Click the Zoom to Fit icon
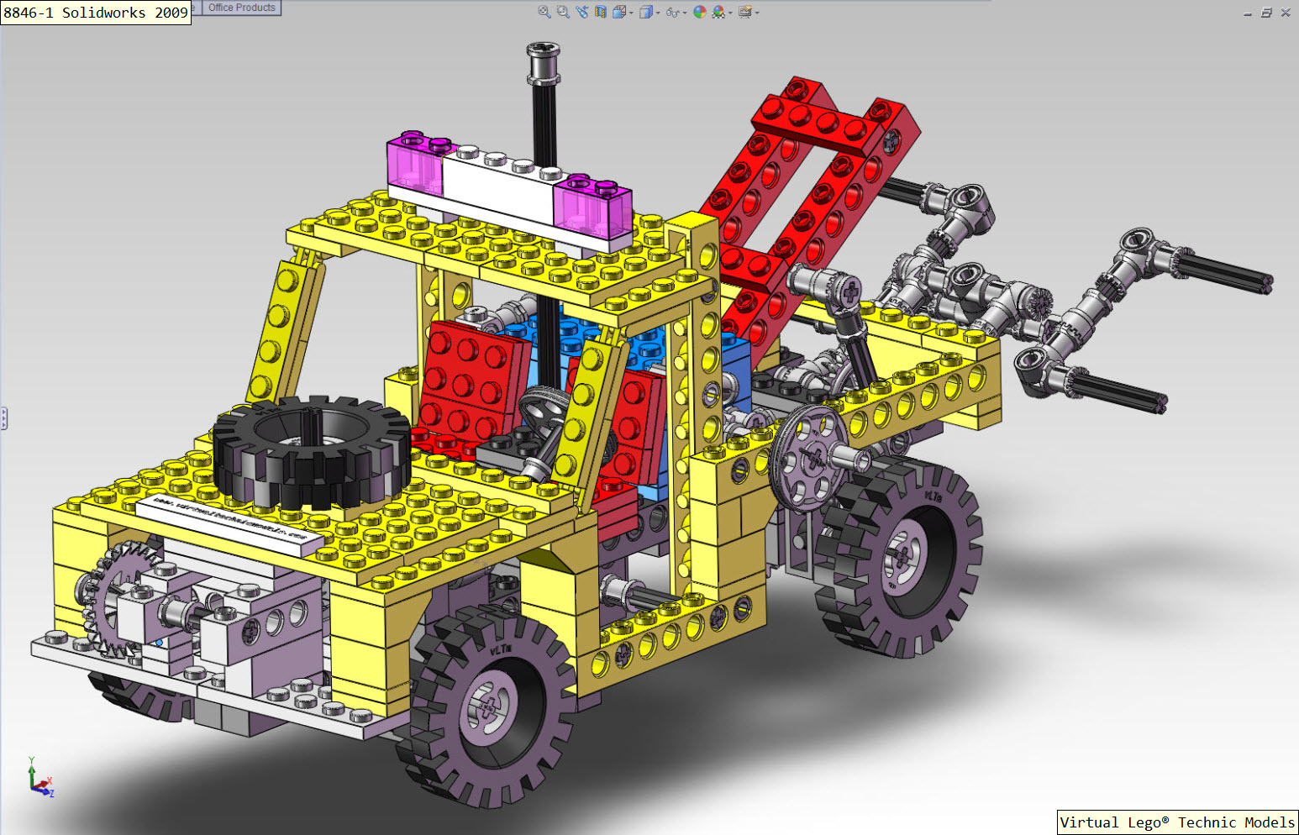 tap(544, 12)
